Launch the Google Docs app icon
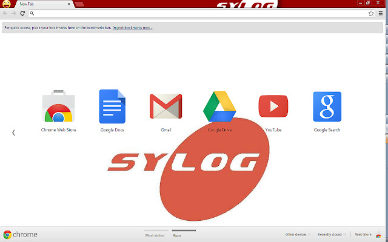Viewport: 388px width, 242px height. coord(112,106)
